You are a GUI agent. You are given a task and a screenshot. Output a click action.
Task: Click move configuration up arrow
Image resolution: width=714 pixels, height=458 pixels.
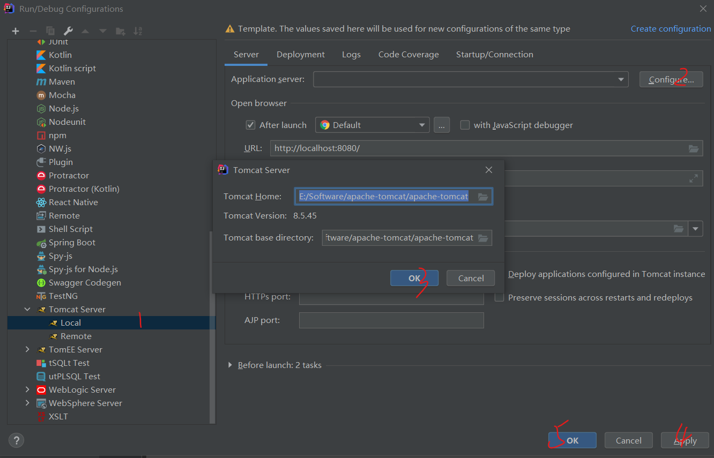point(85,31)
